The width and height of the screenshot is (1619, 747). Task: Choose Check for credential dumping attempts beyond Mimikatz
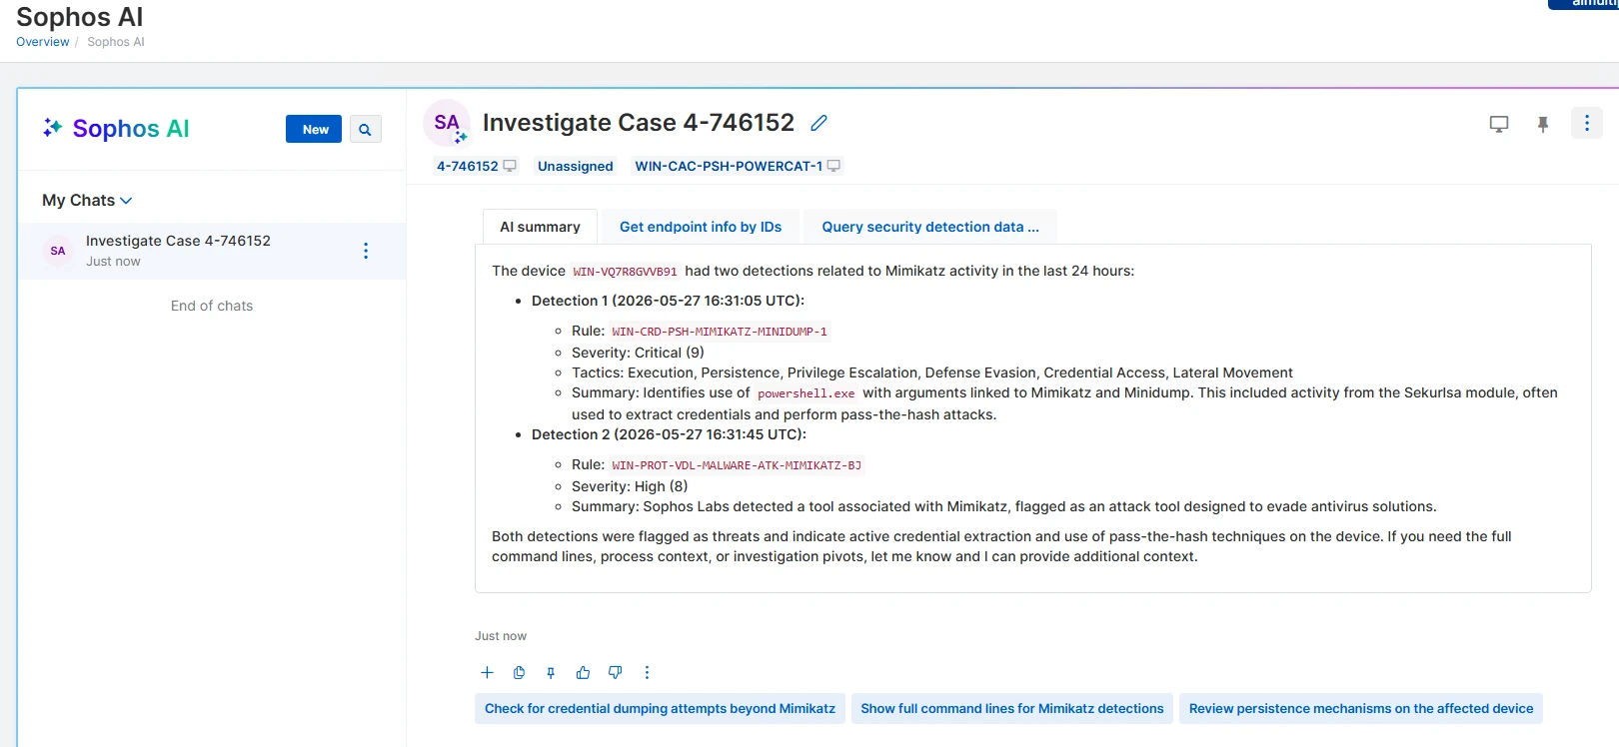[660, 708]
